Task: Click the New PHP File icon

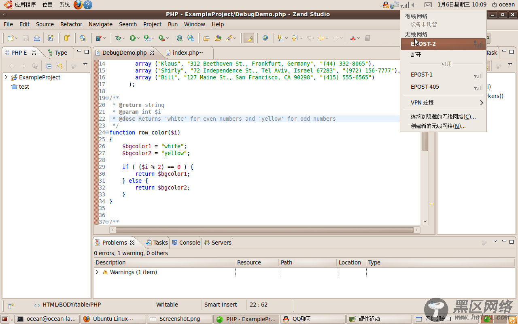Action: [x=51, y=38]
